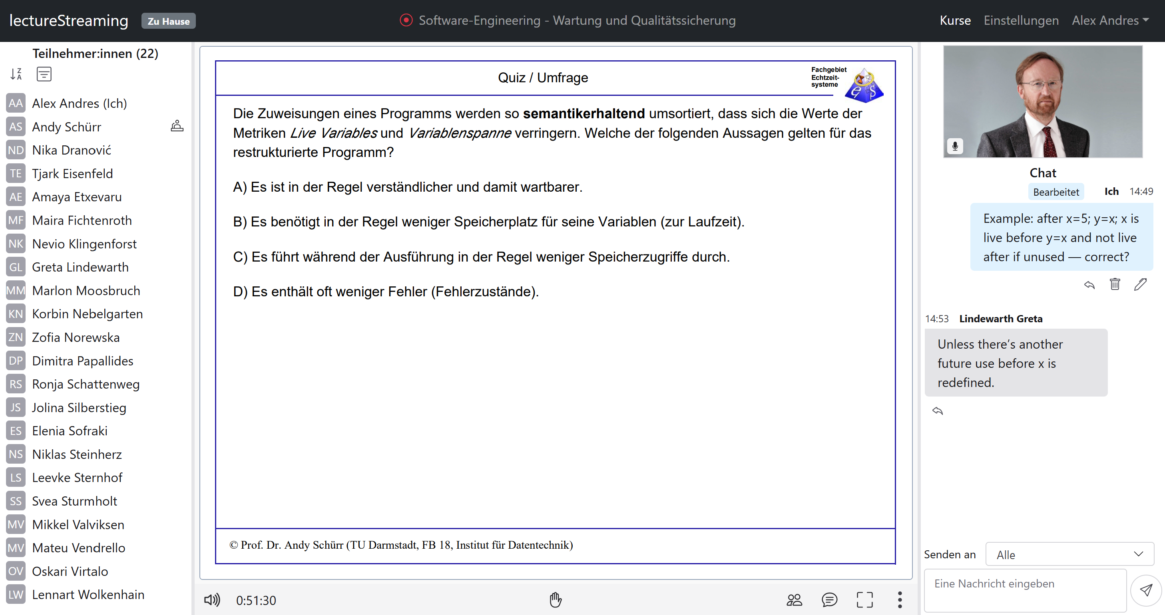The width and height of the screenshot is (1165, 615).
Task: Toggle alphabetical sorting of participants
Action: pos(16,73)
